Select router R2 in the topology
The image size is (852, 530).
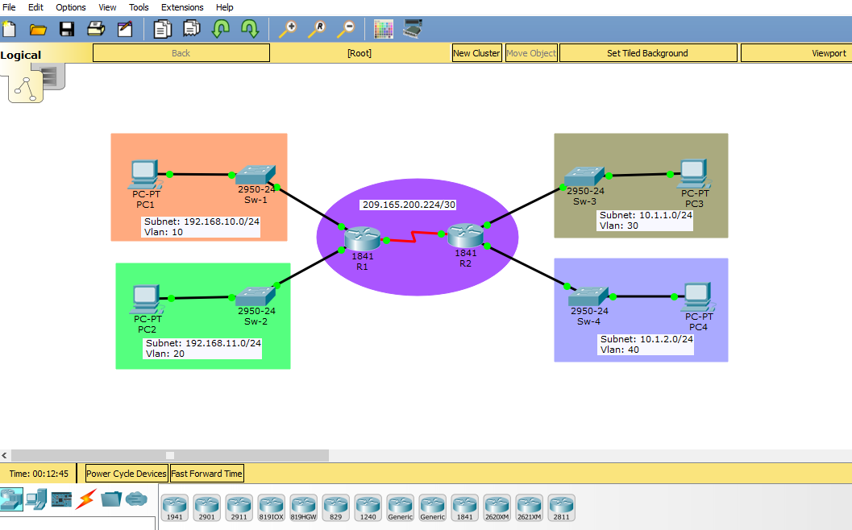(x=466, y=236)
